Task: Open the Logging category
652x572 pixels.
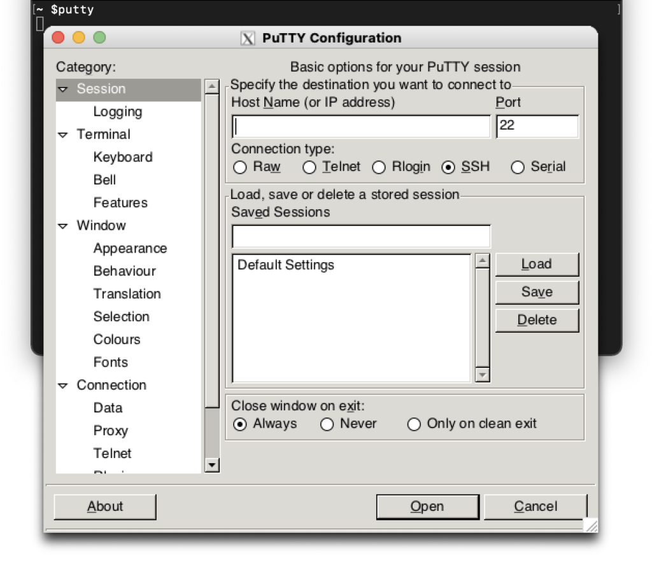Action: pyautogui.click(x=118, y=112)
